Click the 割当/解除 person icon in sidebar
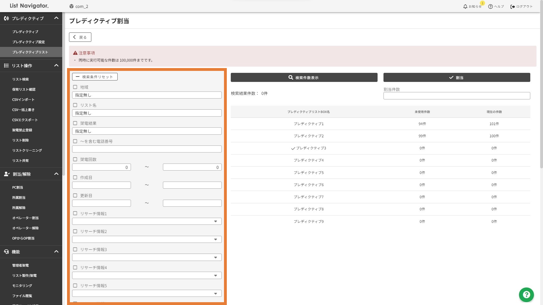 point(7,174)
